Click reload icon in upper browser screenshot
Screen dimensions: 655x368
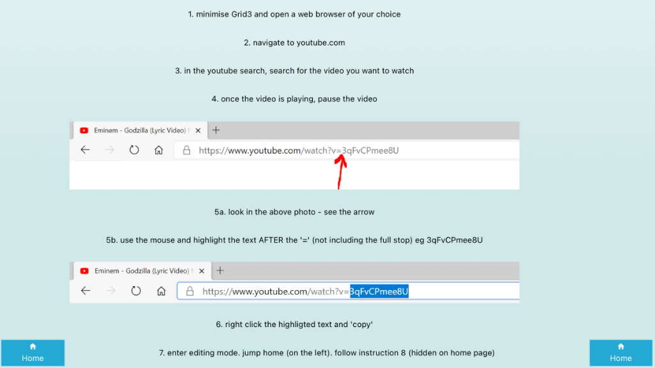coord(134,150)
